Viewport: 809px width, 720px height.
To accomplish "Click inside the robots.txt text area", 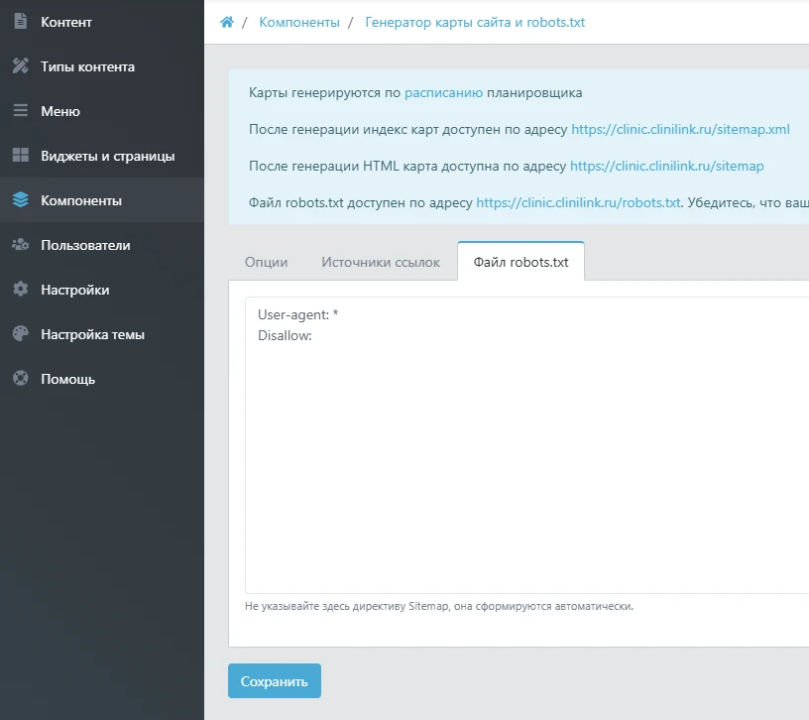I will (525, 446).
